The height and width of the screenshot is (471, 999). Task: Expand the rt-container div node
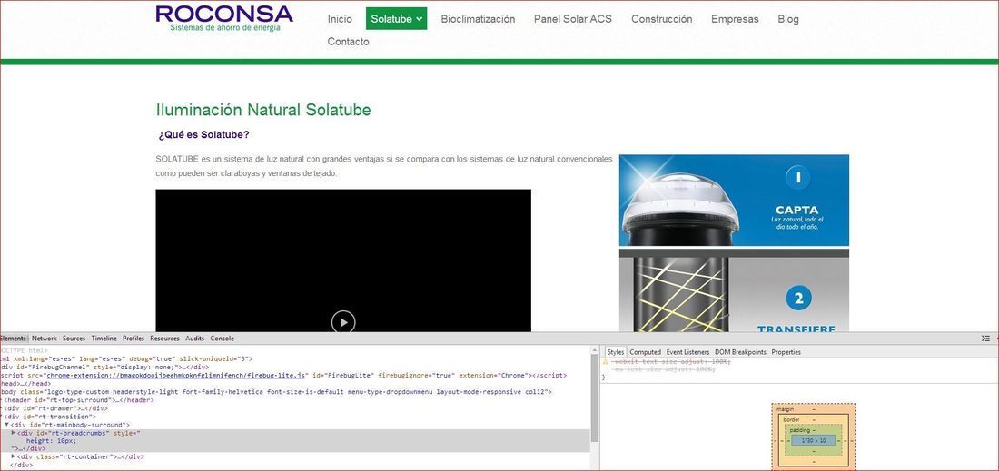tap(14, 457)
